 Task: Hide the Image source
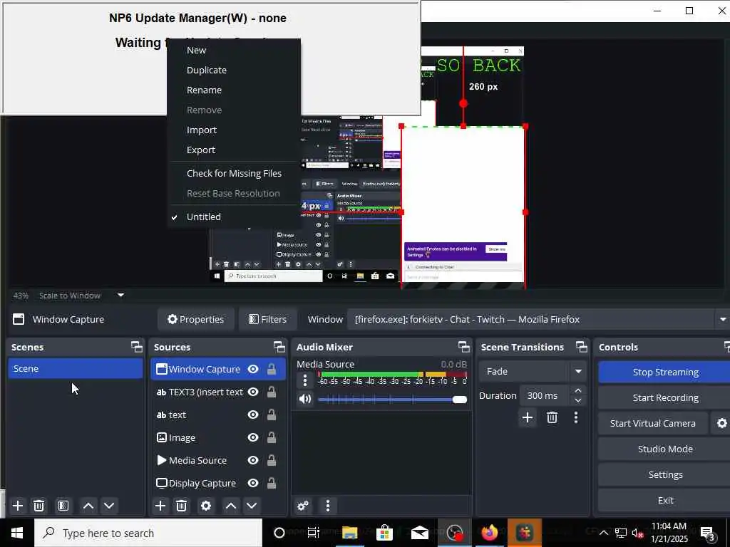click(x=253, y=438)
